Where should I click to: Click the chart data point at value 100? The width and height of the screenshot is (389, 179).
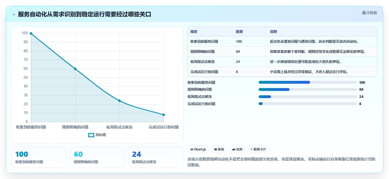point(31,33)
